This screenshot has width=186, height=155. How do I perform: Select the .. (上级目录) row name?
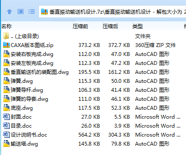[x=25, y=36]
